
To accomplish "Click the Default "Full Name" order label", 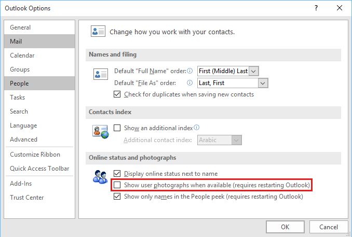I will [150, 71].
